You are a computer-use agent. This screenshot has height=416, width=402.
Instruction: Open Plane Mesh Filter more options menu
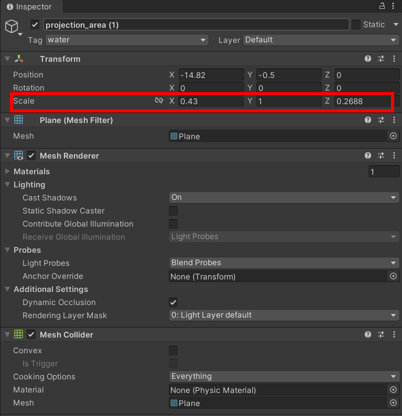point(394,120)
